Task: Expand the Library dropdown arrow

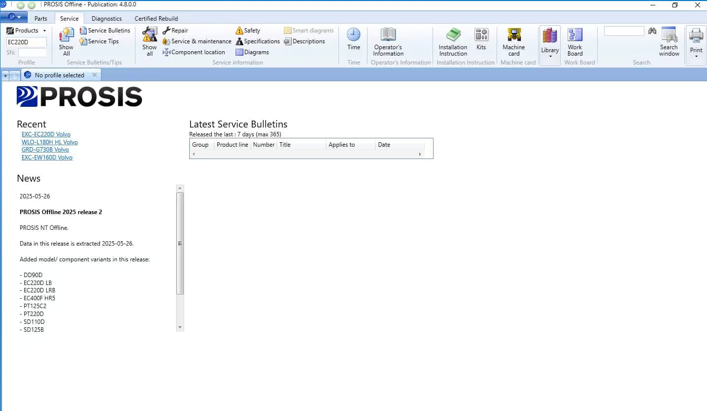Action: click(x=550, y=56)
